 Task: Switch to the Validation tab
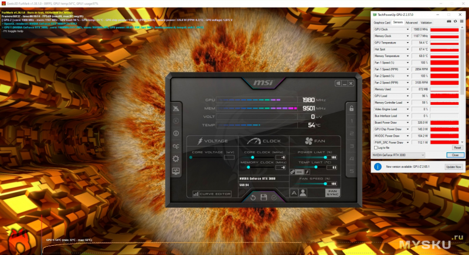pyautogui.click(x=426, y=23)
